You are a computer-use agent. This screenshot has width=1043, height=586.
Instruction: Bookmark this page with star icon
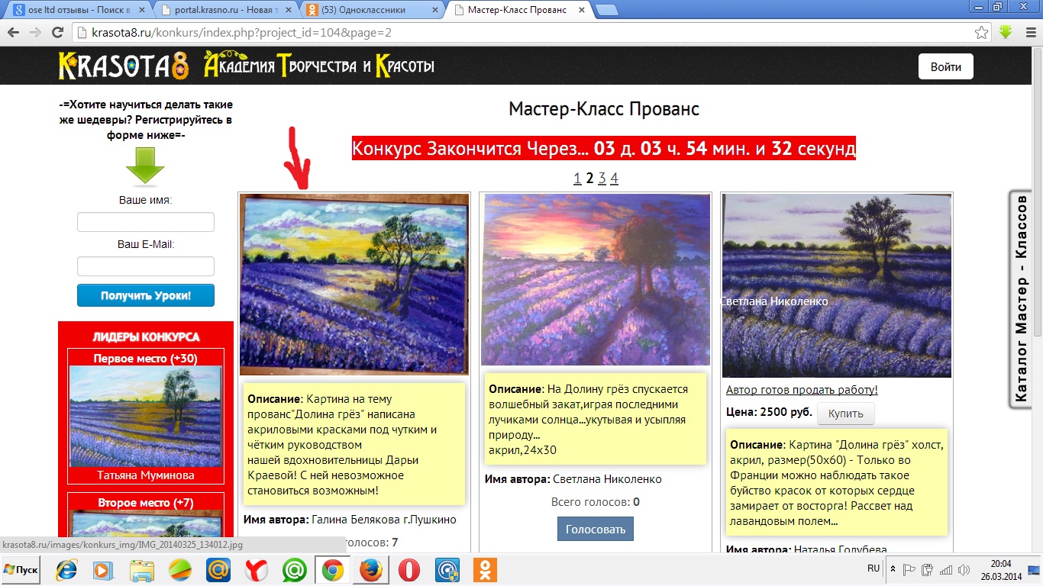tap(982, 33)
